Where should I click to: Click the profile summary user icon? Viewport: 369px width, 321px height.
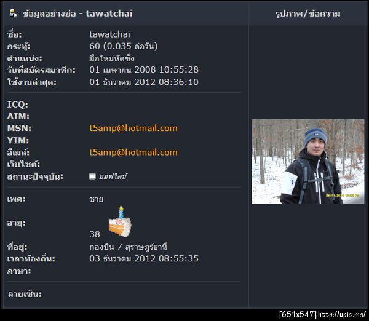pos(13,13)
